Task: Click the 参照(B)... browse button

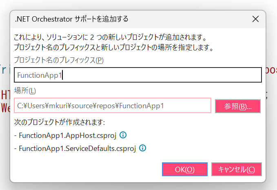Action: [x=238, y=106]
